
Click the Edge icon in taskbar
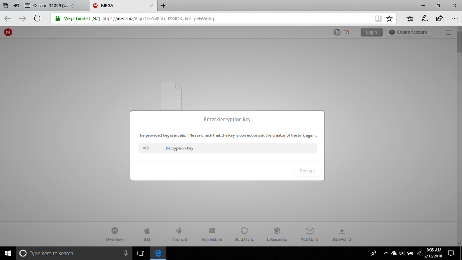click(158, 253)
